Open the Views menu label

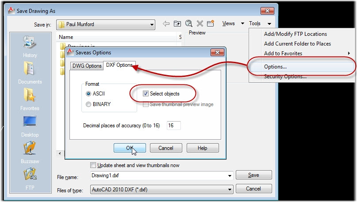[x=228, y=23]
